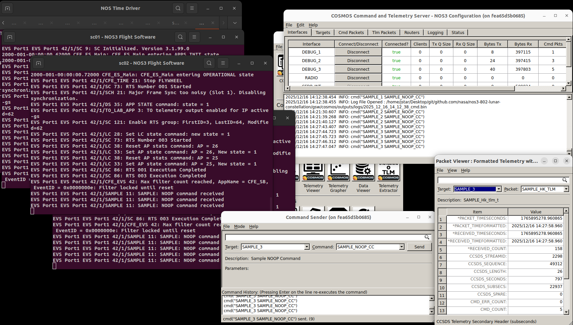Click Send button in Command Sender
Screen dimensions: 573x325
(x=419, y=247)
